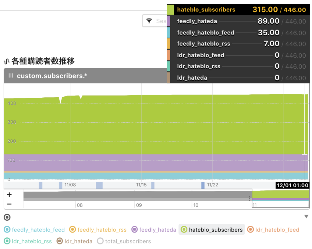Toggle all series with the black circle icon
The width and height of the screenshot is (312, 249).
(x=7, y=217)
